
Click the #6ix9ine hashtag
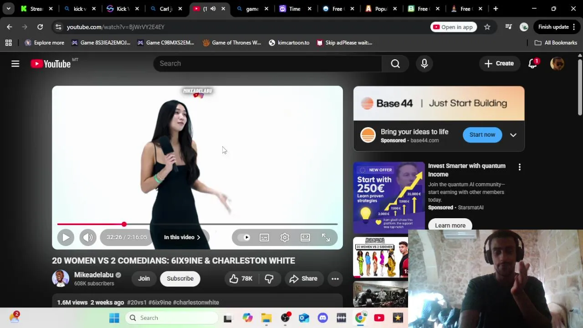click(x=160, y=302)
